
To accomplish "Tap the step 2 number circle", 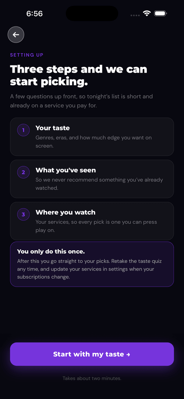I will (24, 172).
